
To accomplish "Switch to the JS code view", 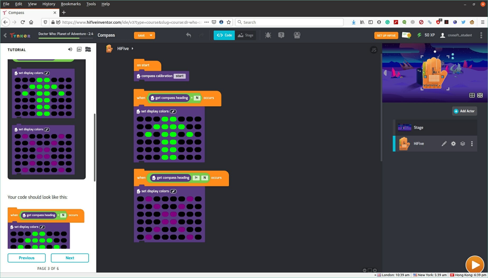I will point(374,50).
